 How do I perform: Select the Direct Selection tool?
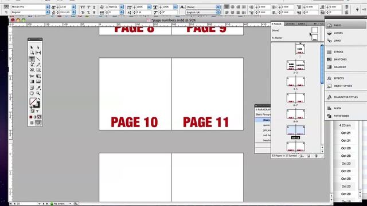pos(38,47)
